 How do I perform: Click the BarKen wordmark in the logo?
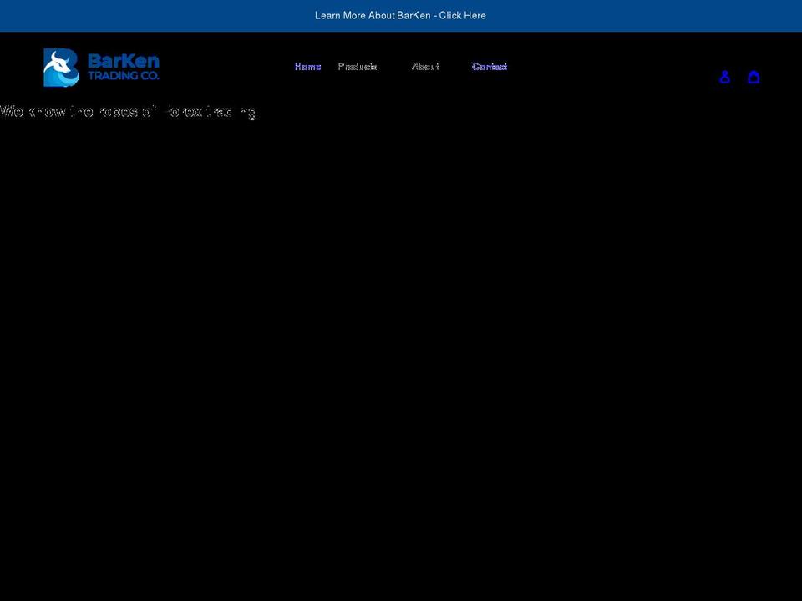123,61
